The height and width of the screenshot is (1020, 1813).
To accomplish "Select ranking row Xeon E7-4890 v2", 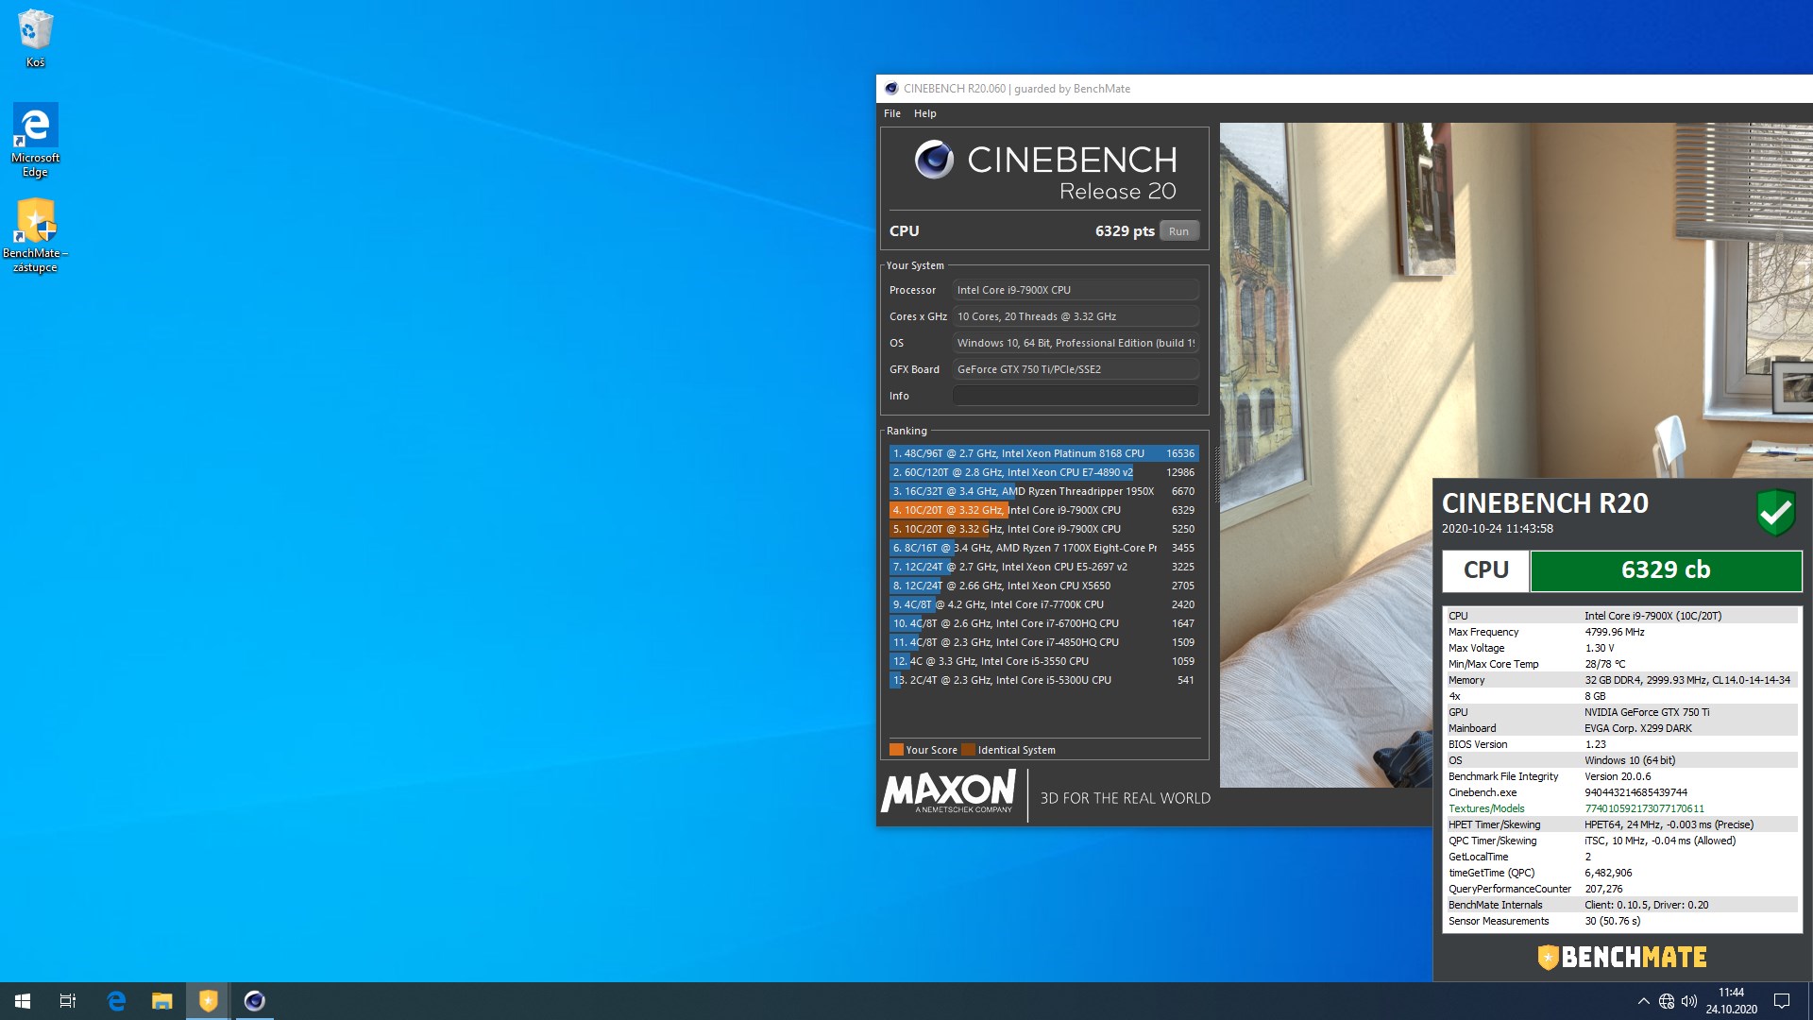I will point(1044,472).
